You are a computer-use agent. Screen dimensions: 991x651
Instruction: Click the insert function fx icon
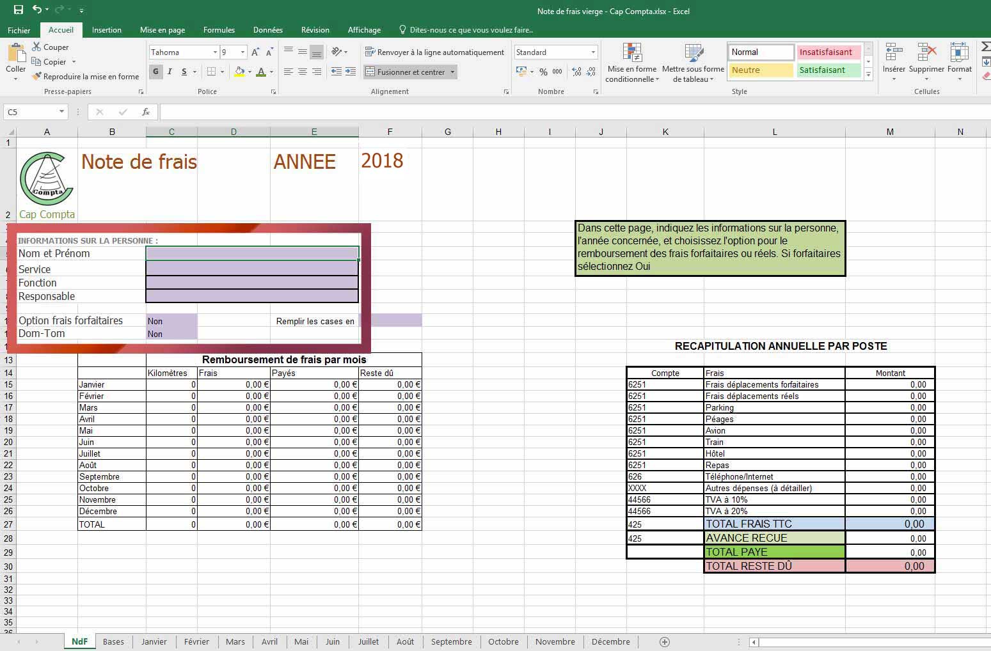146,112
